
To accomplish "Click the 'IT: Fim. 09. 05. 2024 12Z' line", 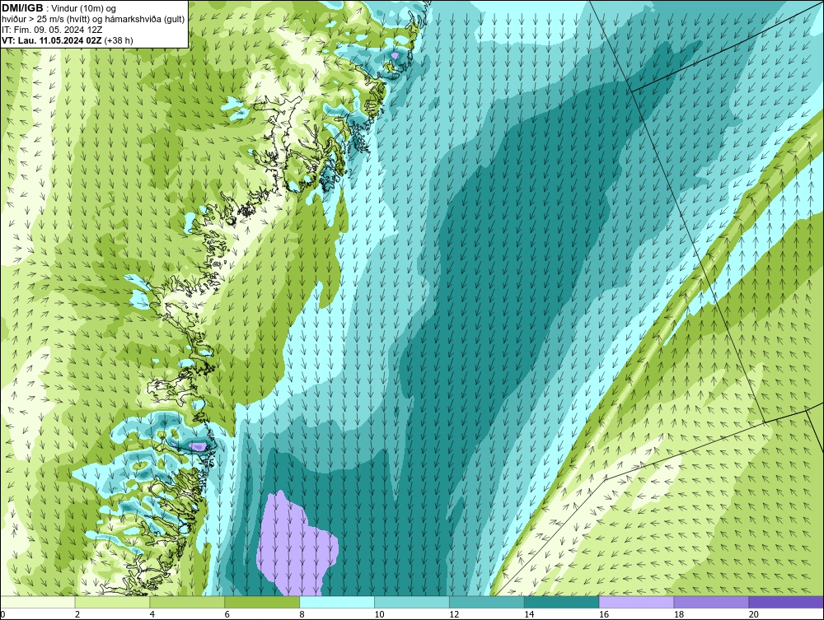I will tap(52, 30).
